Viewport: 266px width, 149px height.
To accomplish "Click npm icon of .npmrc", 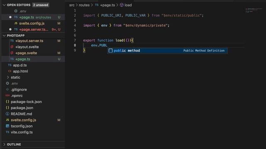I will coord(7,96).
